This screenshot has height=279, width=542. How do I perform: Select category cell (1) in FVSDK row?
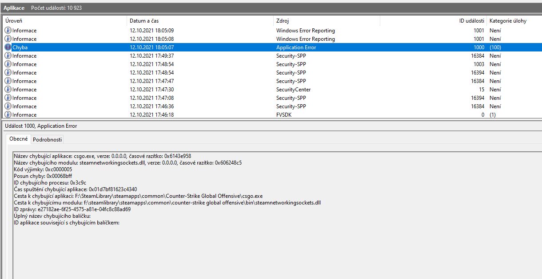point(493,115)
